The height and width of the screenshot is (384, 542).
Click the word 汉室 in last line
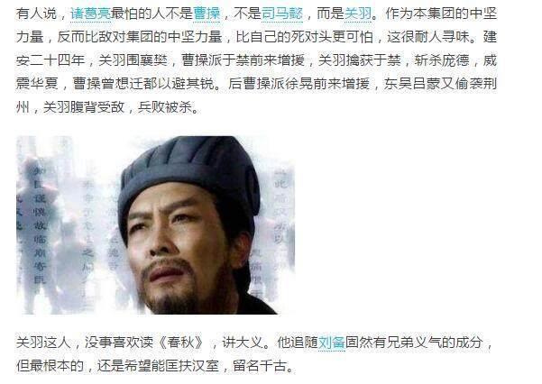[x=206, y=366]
